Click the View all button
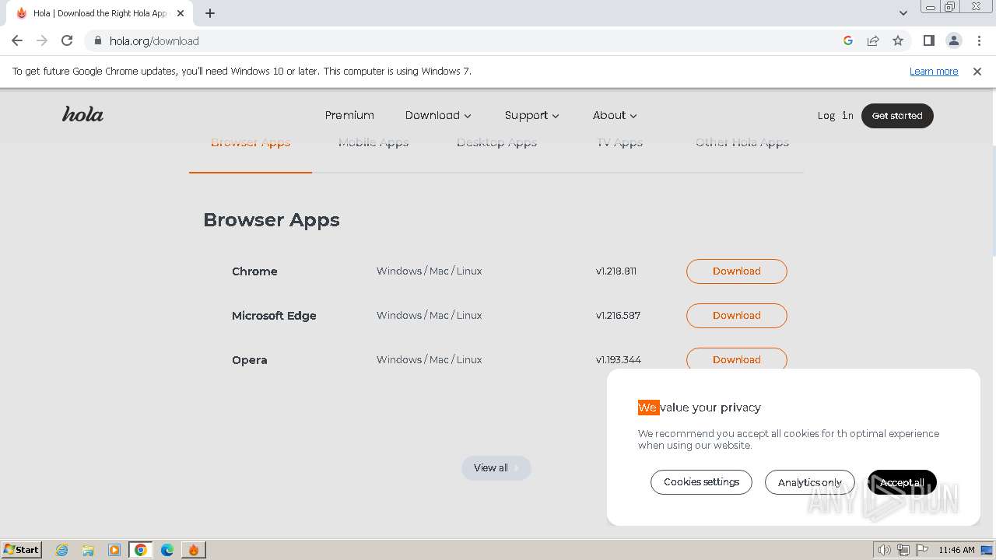The image size is (996, 560). [496, 467]
